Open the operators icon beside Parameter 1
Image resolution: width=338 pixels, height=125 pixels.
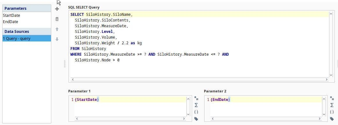196,98
